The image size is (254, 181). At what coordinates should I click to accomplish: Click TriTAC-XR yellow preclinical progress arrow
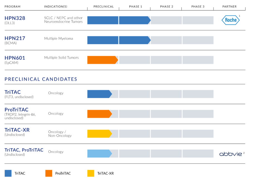point(100,134)
